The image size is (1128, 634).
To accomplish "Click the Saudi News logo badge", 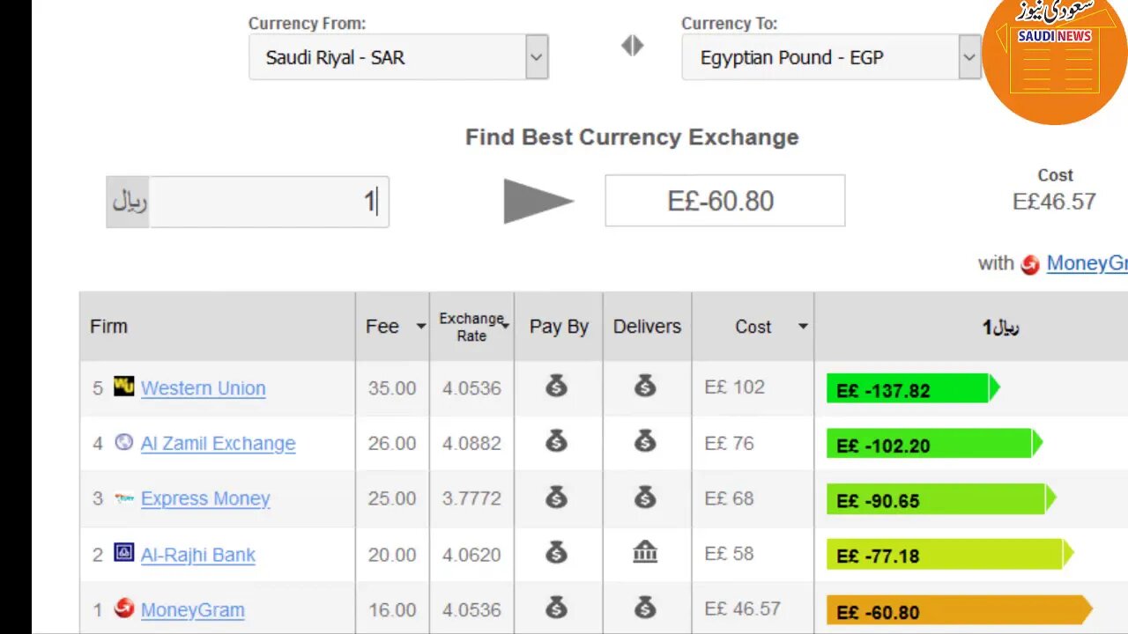I will click(x=1054, y=57).
